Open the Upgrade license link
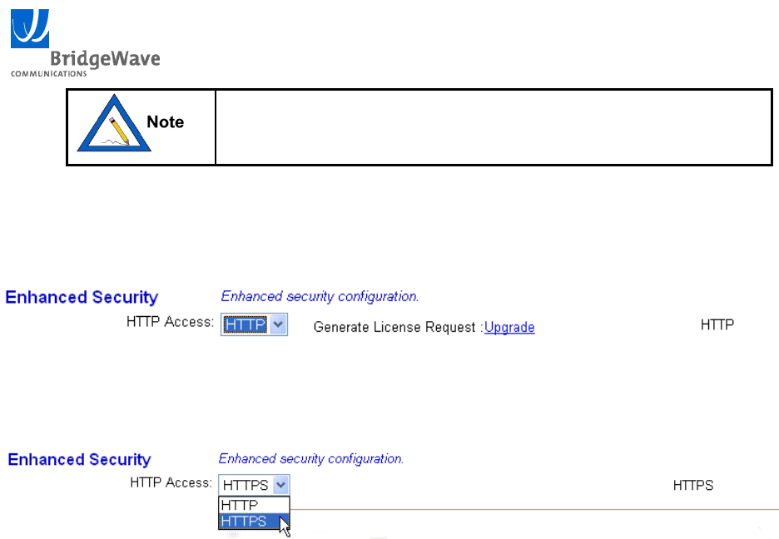Screen dimensions: 779x539 (509, 328)
